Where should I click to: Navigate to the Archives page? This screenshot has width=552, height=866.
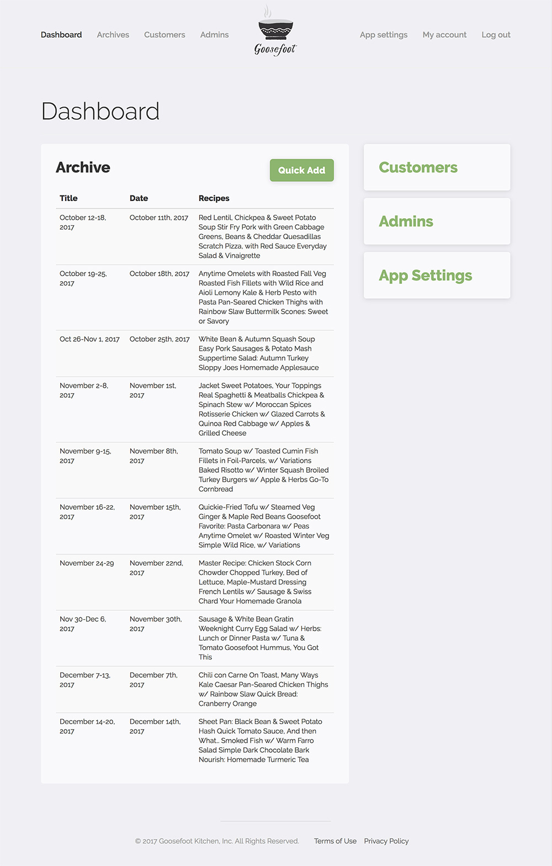113,34
